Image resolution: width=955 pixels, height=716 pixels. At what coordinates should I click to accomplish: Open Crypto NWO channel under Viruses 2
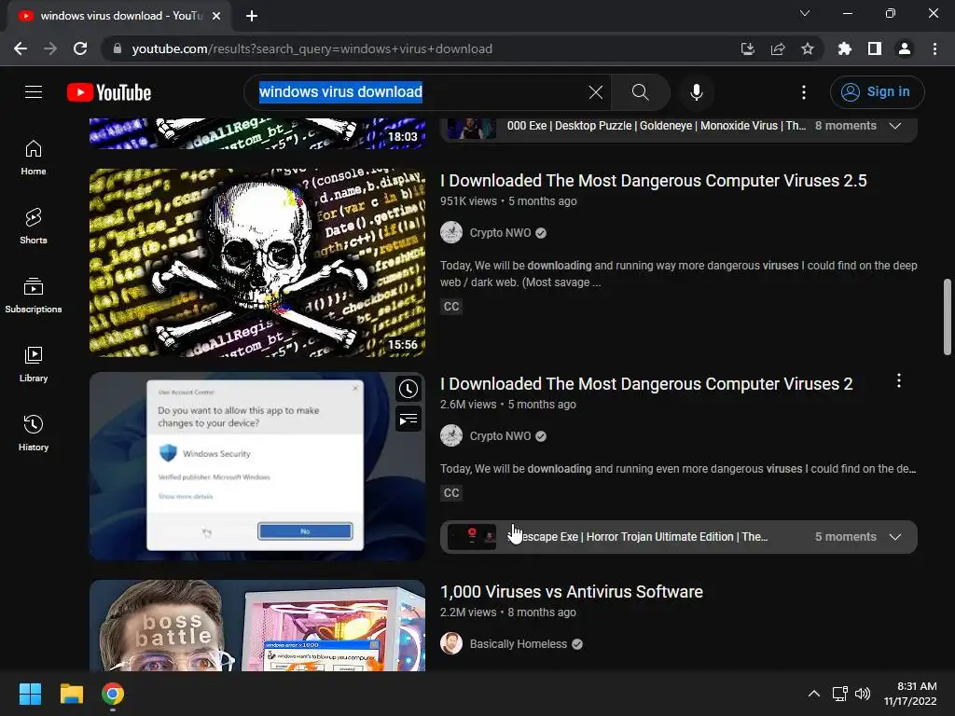coord(500,436)
